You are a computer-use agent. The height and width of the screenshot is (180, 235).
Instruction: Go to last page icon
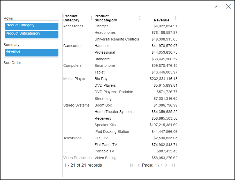click(x=173, y=165)
